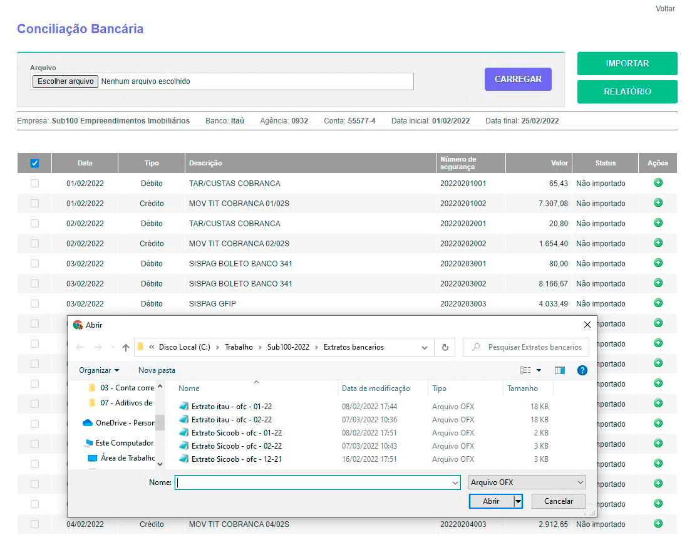Click Nova pasta in dialog toolbar
692x537 pixels.
[x=157, y=370]
